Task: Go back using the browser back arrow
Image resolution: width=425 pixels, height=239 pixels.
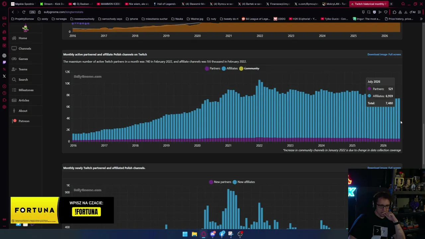Action: (13, 12)
